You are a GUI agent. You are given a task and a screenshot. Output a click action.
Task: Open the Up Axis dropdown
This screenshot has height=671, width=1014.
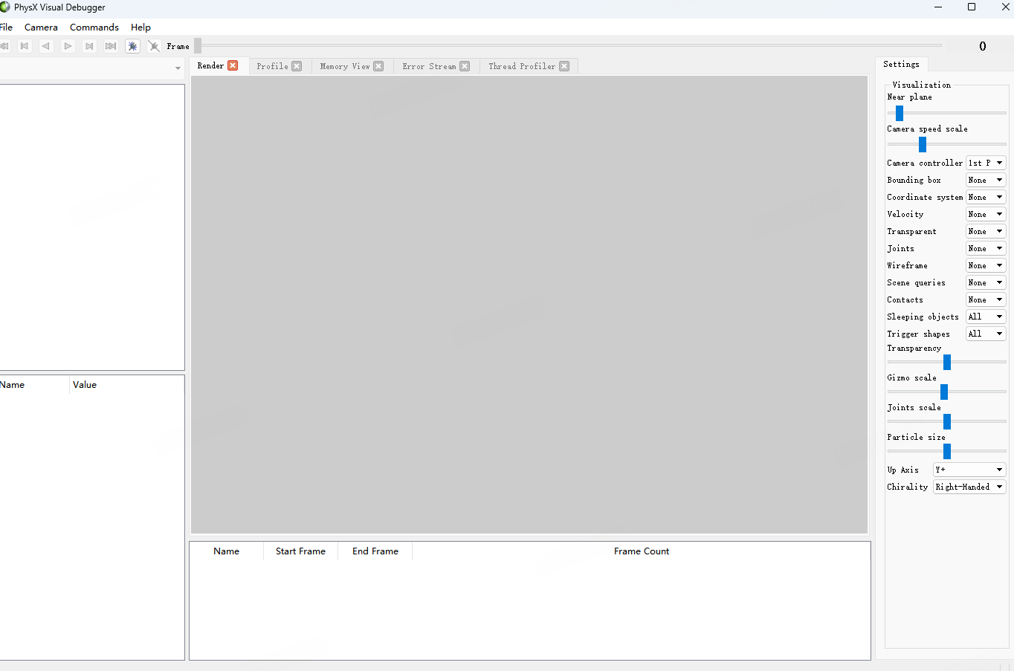pyautogui.click(x=969, y=470)
